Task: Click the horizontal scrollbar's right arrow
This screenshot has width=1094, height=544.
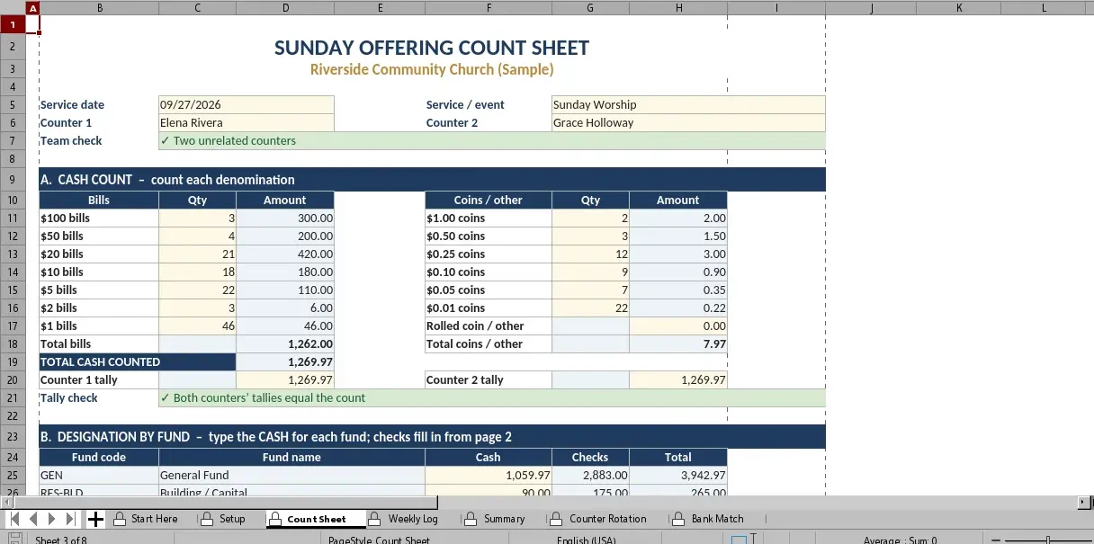Action: click(1082, 502)
